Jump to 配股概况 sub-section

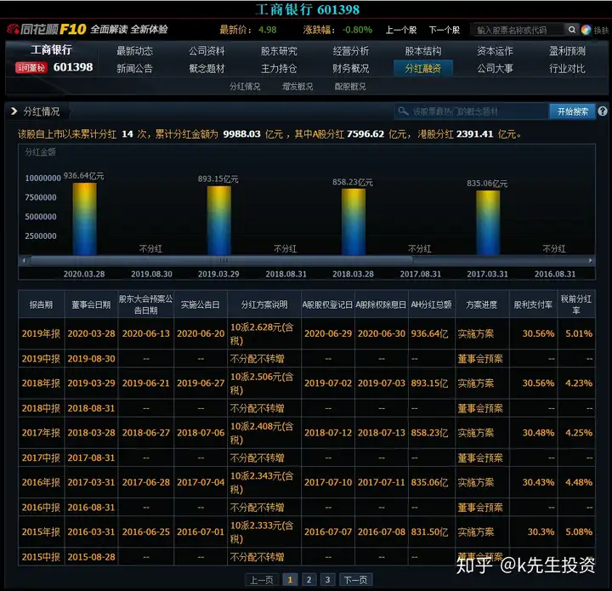click(350, 86)
